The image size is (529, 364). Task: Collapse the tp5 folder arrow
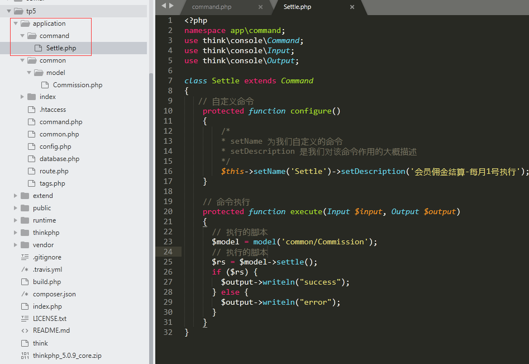coord(9,11)
